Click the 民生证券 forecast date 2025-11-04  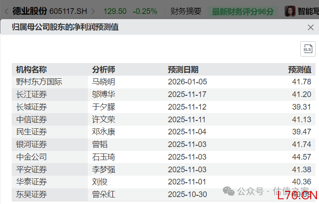[x=187, y=132]
